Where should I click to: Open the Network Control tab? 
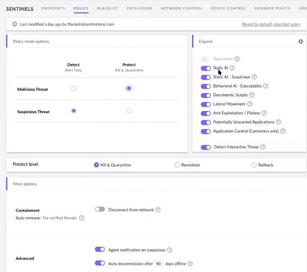tap(181, 8)
